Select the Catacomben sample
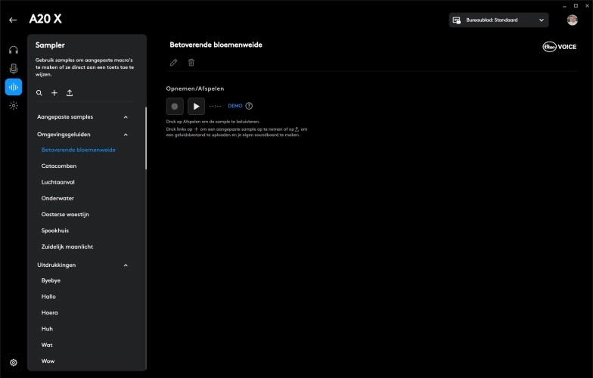The width and height of the screenshot is (593, 378). [x=59, y=166]
